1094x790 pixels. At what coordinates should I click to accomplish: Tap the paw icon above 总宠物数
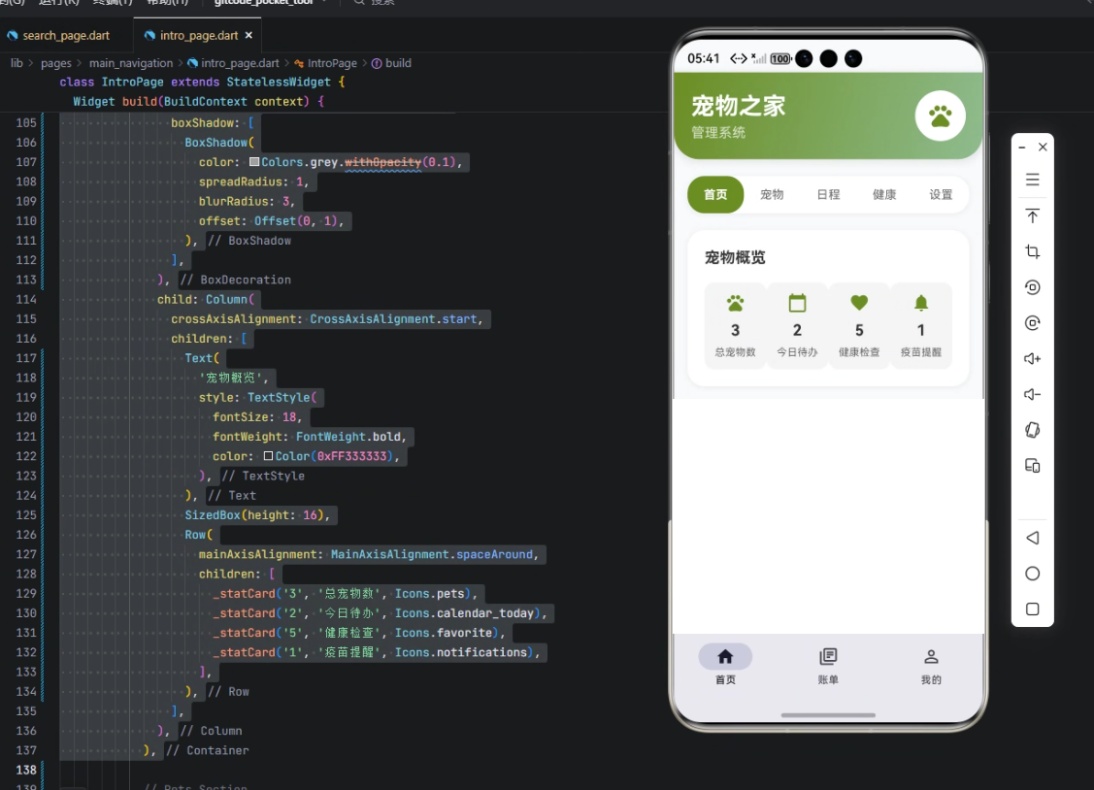[736, 304]
